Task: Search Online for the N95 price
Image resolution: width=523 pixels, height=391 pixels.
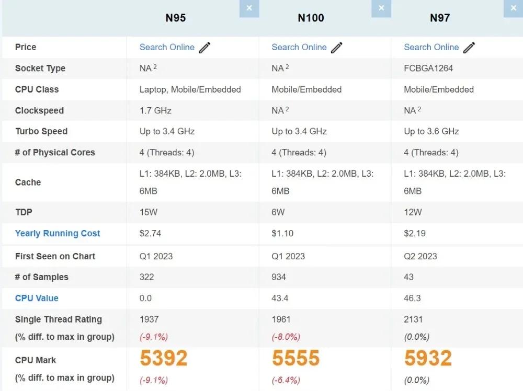Action: coord(167,47)
